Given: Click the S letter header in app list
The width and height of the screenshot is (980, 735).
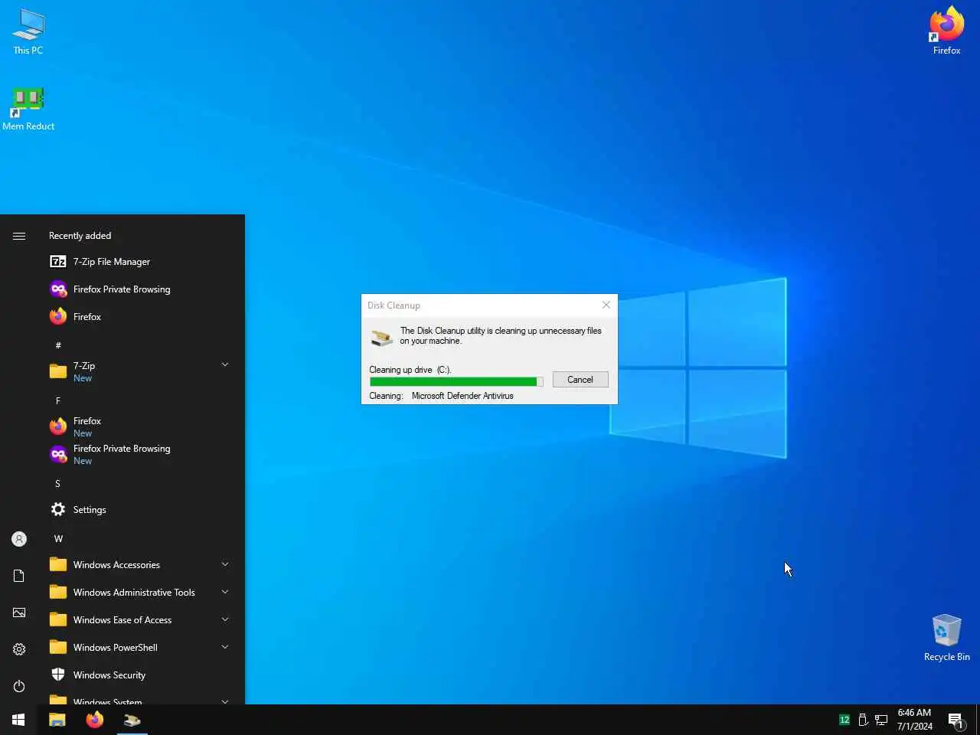Looking at the screenshot, I should [58, 483].
